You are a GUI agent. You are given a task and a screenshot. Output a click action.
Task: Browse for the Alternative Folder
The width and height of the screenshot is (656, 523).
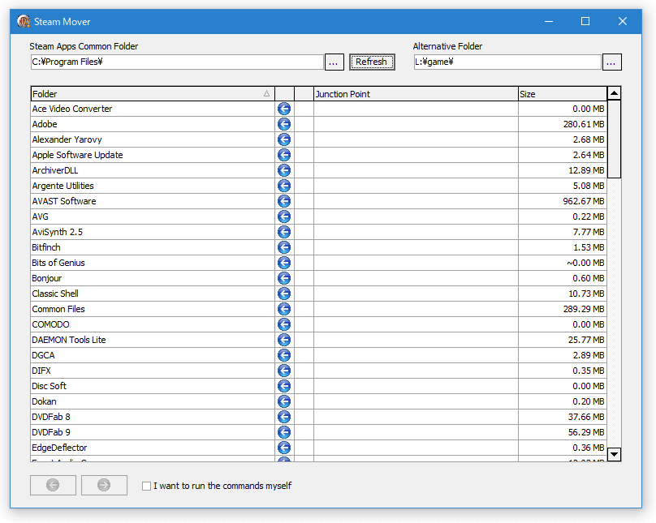pyautogui.click(x=612, y=62)
